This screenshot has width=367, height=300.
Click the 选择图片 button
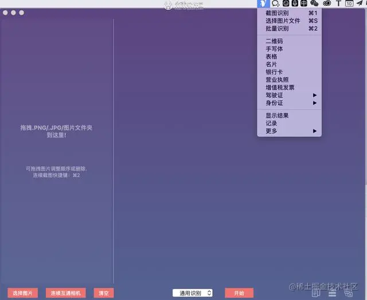(23, 293)
